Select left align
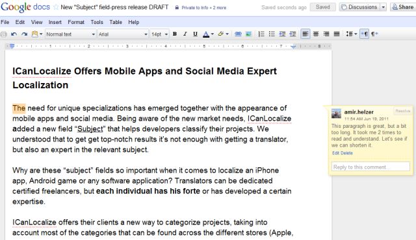 click(x=305, y=34)
